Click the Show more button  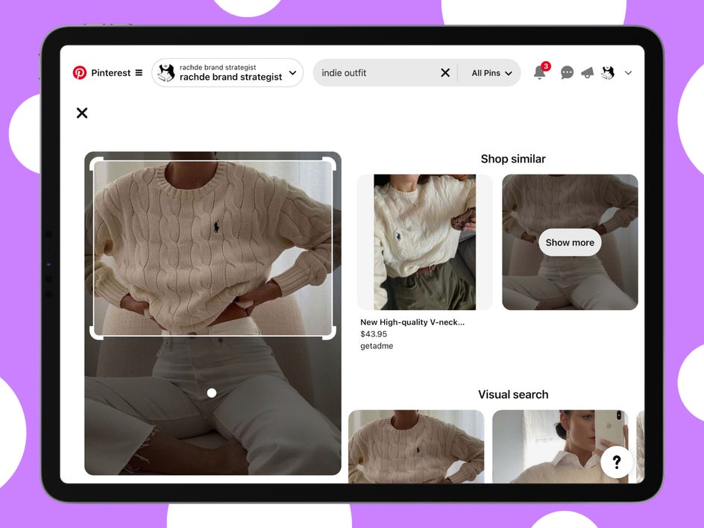point(570,242)
